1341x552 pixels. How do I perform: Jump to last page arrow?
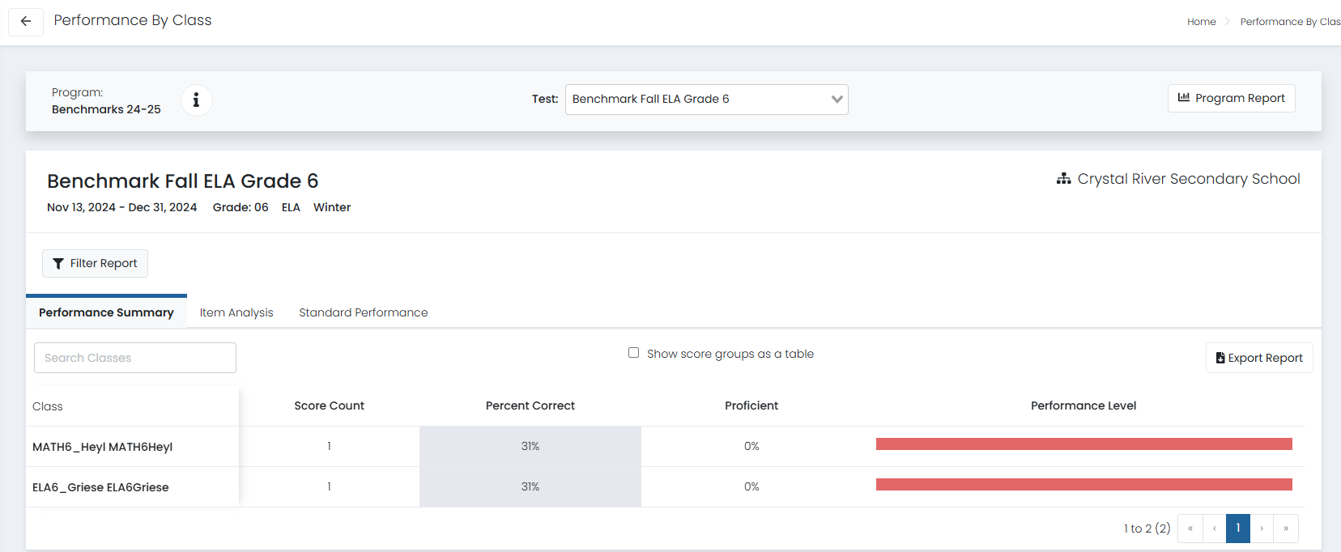(x=1286, y=529)
